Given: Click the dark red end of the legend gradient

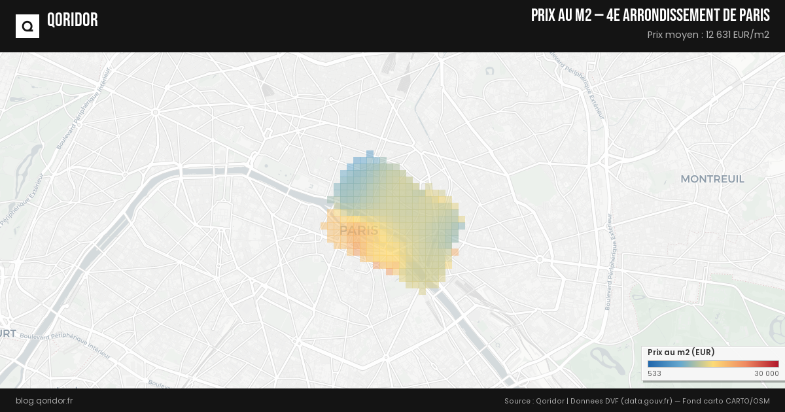Looking at the screenshot, I should point(775,364).
